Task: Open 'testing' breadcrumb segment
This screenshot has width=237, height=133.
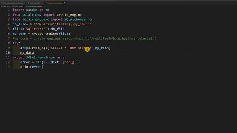Action: coord(14,6)
